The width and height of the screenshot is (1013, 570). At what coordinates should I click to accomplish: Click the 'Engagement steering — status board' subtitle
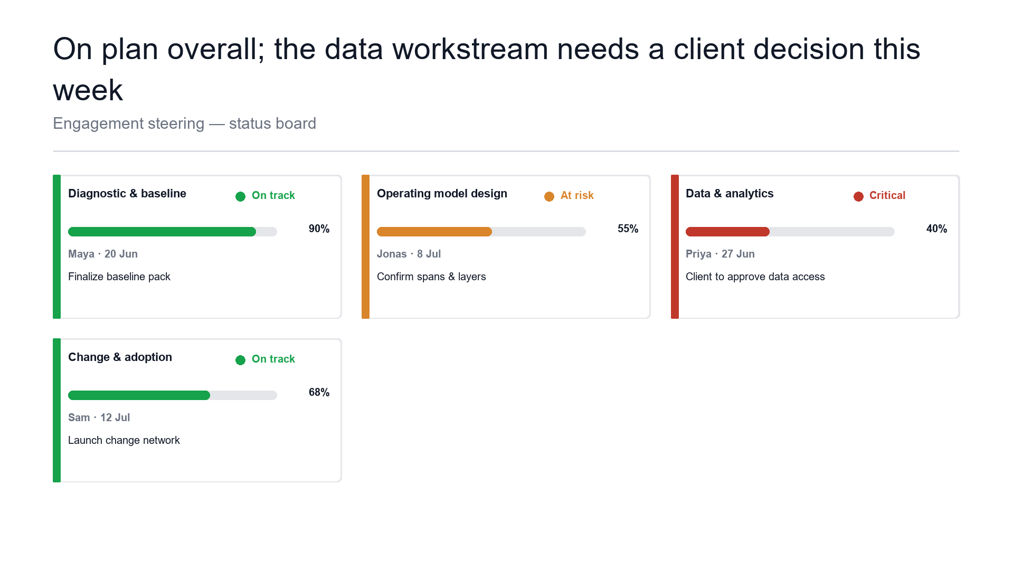[184, 123]
